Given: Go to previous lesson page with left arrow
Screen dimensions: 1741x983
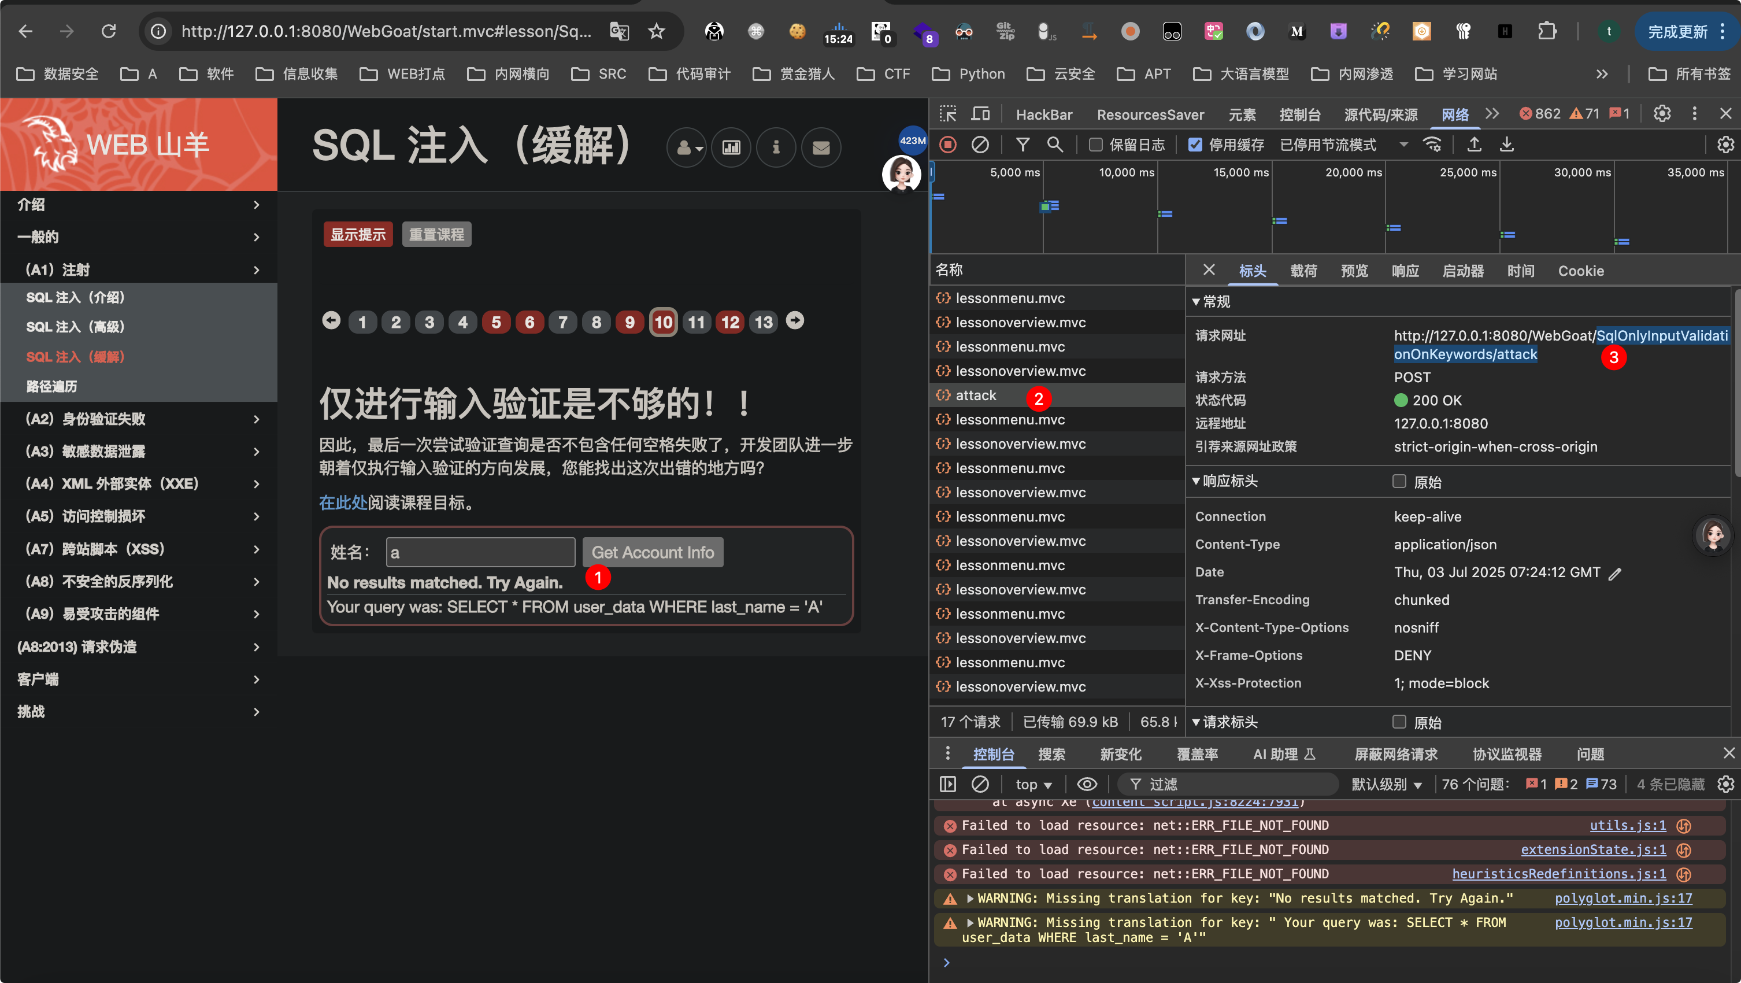Looking at the screenshot, I should 331,320.
